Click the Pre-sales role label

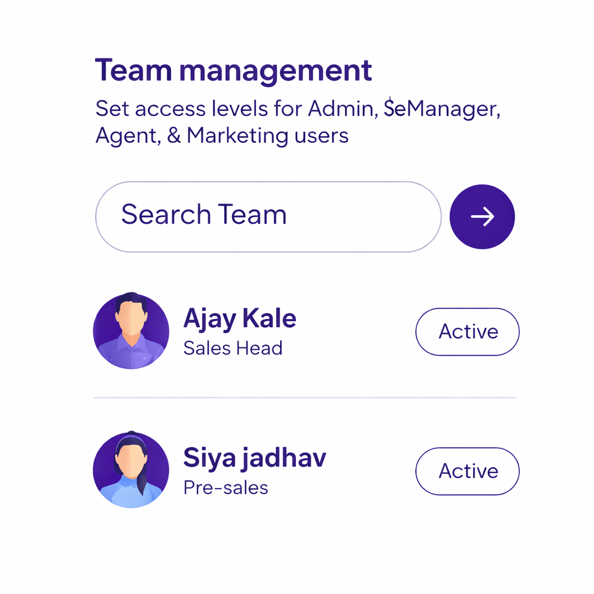[x=226, y=487]
